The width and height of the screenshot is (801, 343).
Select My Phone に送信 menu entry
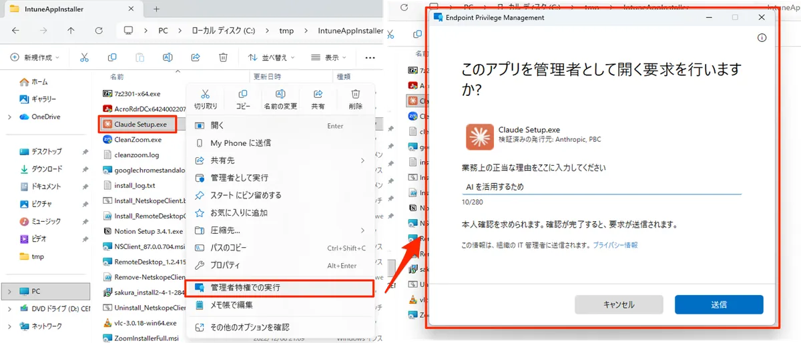pos(279,143)
